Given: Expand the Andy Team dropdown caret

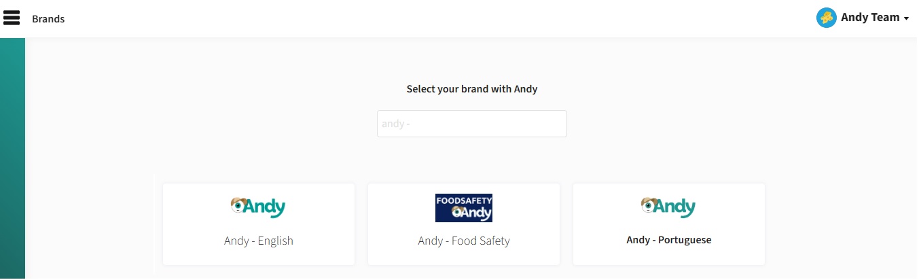Looking at the screenshot, I should point(906,19).
